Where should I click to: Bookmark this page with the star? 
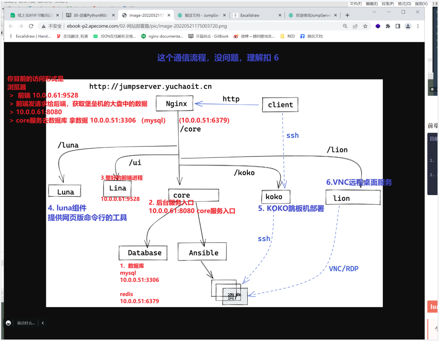[365, 26]
